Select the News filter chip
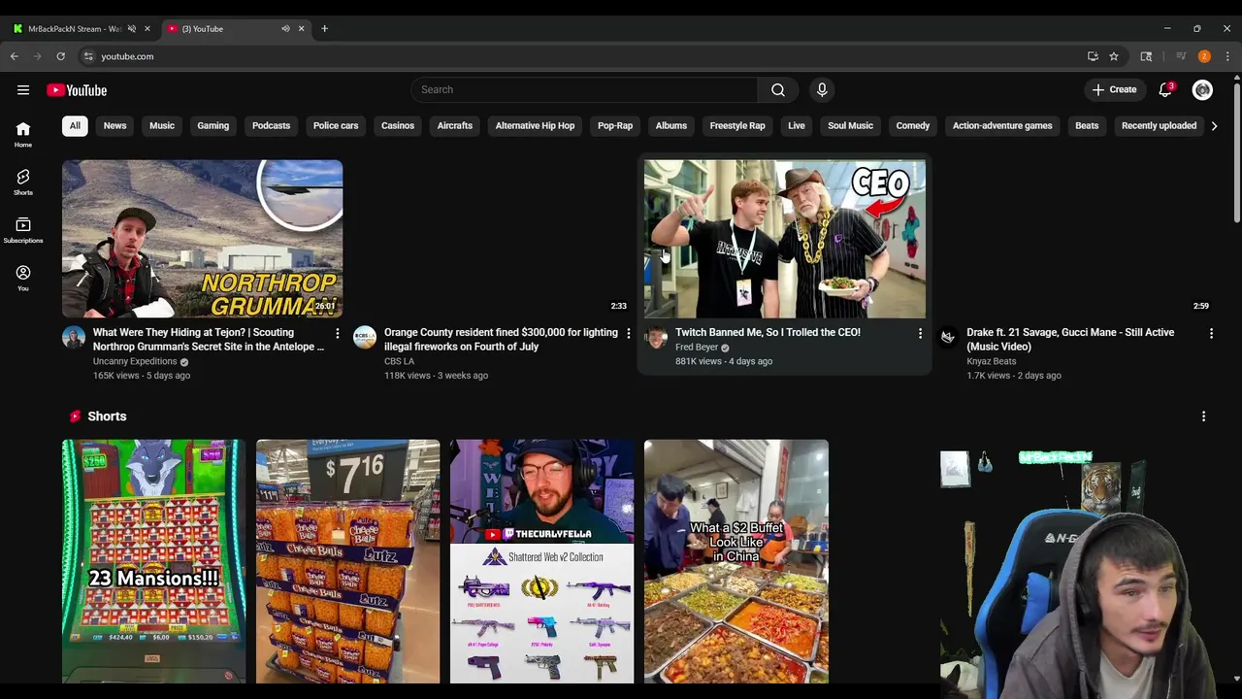 pyautogui.click(x=115, y=126)
